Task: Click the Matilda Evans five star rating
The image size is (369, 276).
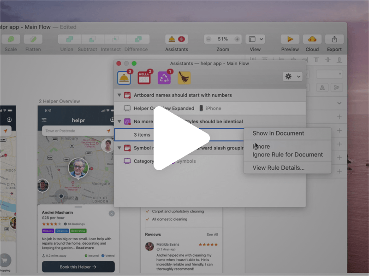Action: tap(208, 244)
